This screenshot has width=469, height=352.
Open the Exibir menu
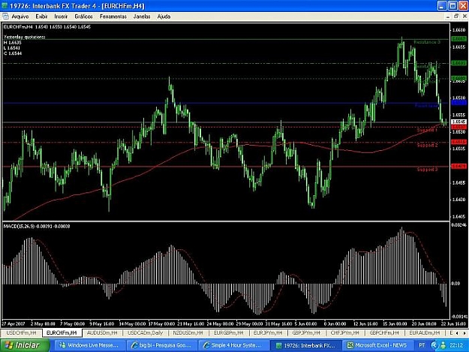tap(41, 17)
